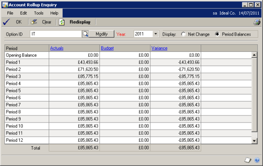Select the Net Change radio button
The image size is (263, 166).
[183, 34]
